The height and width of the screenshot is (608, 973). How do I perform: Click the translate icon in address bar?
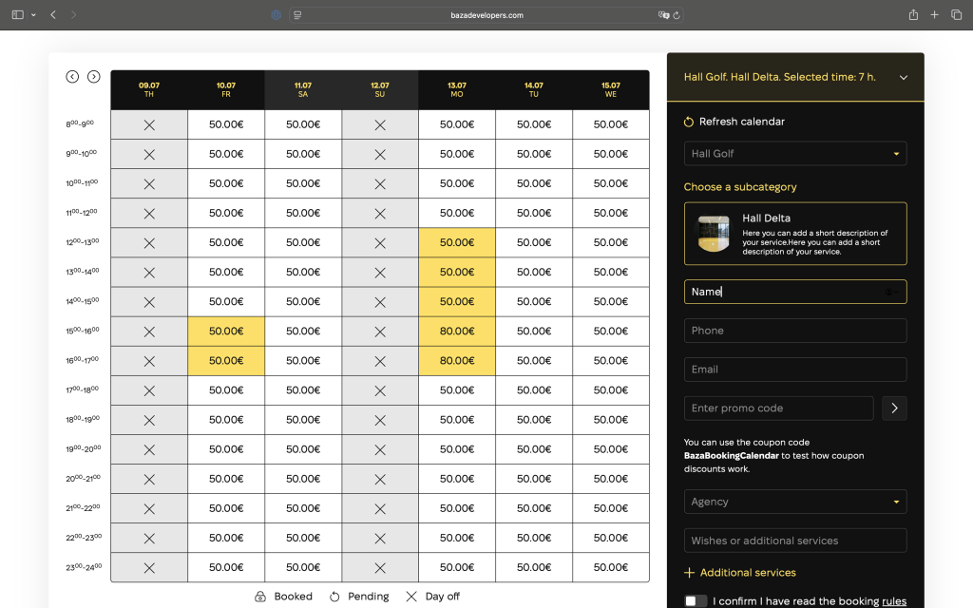tap(663, 15)
